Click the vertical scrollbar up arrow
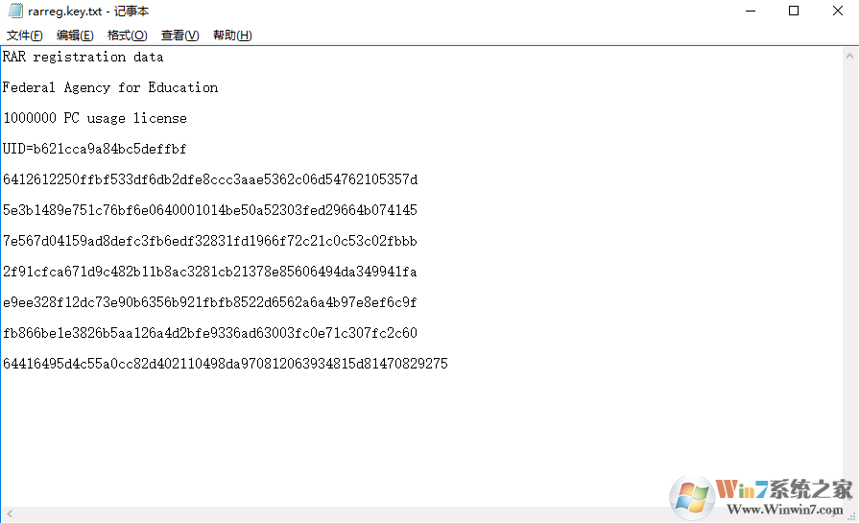Image resolution: width=859 pixels, height=523 pixels. (849, 56)
